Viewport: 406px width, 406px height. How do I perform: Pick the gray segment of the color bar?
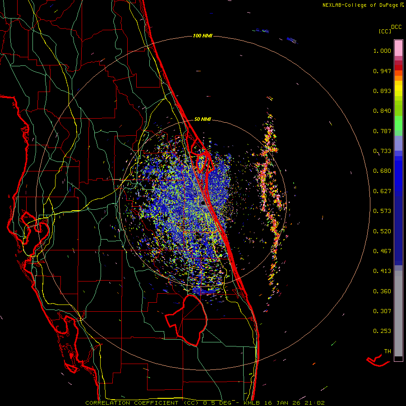pyautogui.click(x=398, y=314)
